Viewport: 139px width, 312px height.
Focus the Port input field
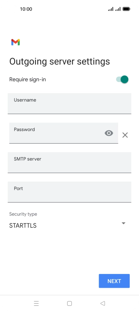tap(69, 192)
